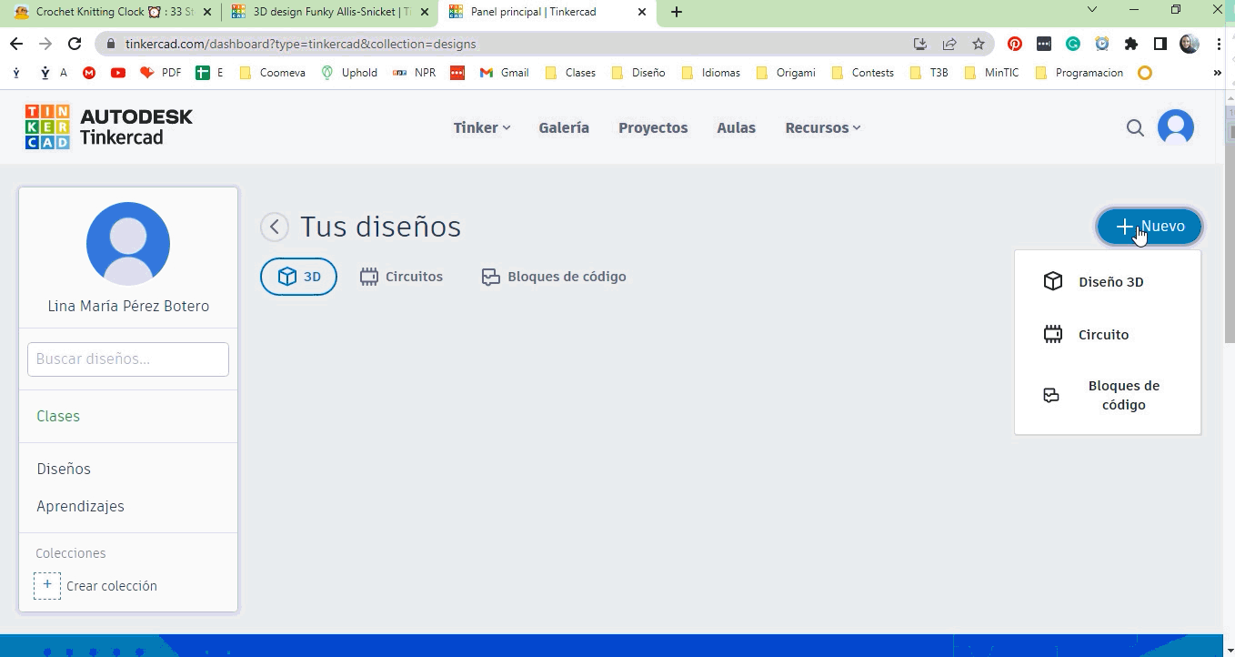Open your profile avatar menu
The image size is (1235, 657).
click(x=1176, y=127)
